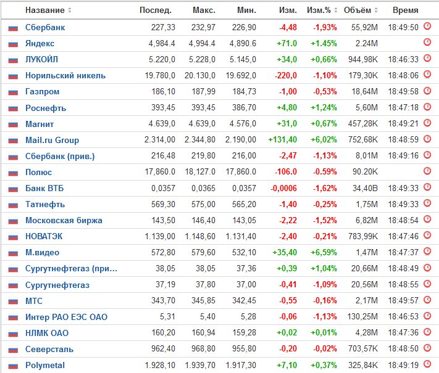
Task: Select the +6,59% change value
Action: pos(324,253)
